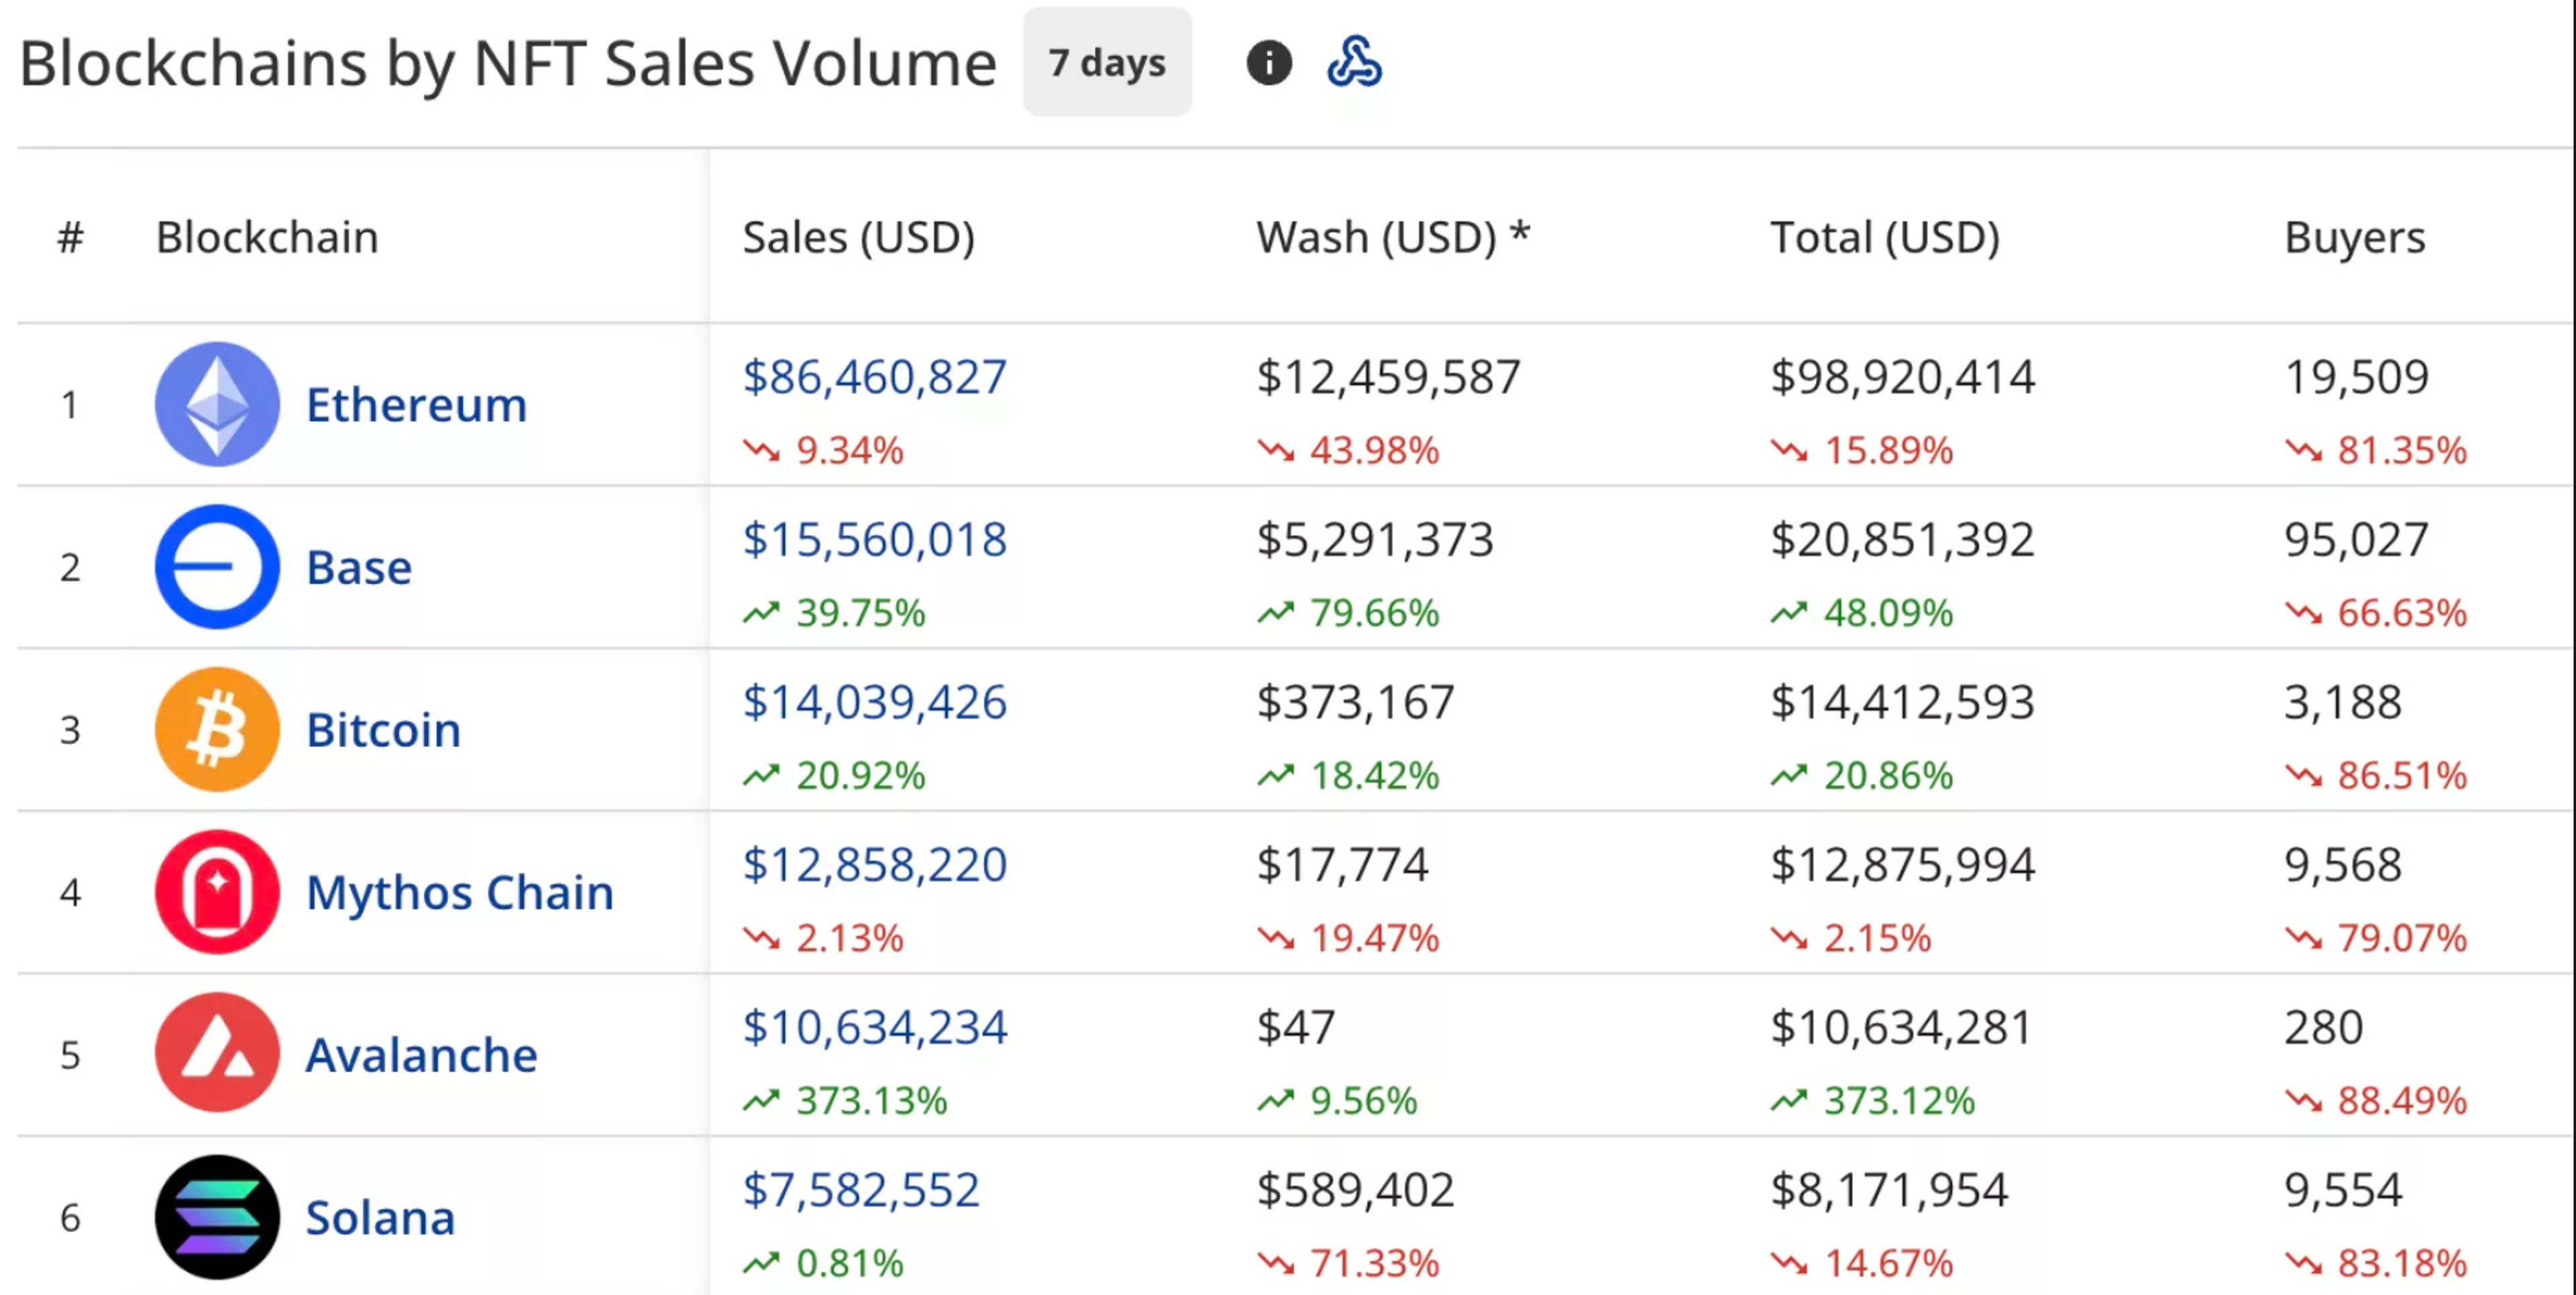Click the blue webhook icon
The height and width of the screenshot is (1295, 2576).
pos(1354,63)
